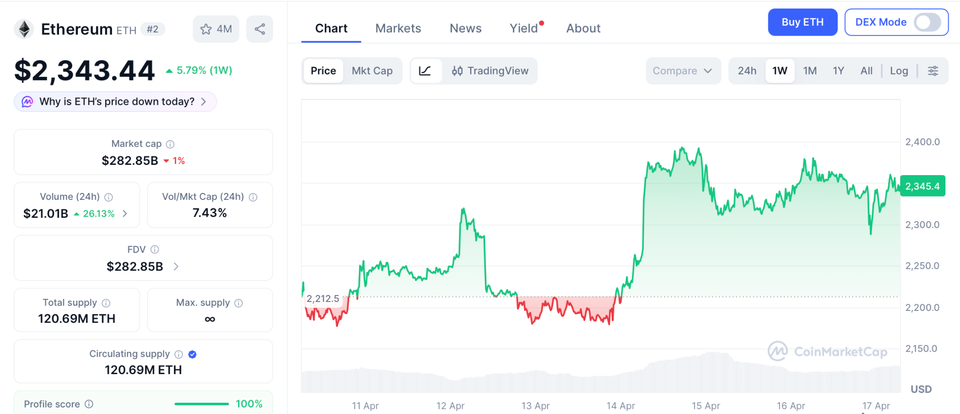Enable Log scale on chart
960x414 pixels.
click(x=899, y=71)
